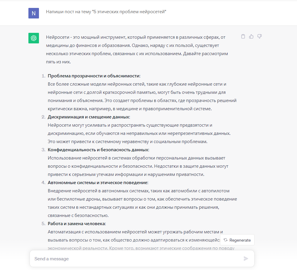Click the user avatar with letter N
The height and width of the screenshot is (270, 297).
34,13
